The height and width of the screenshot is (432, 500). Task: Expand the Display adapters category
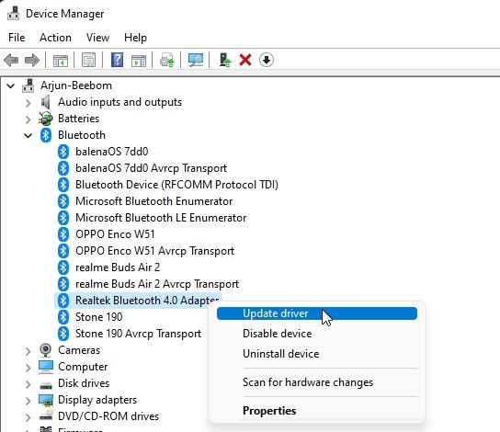(28, 401)
